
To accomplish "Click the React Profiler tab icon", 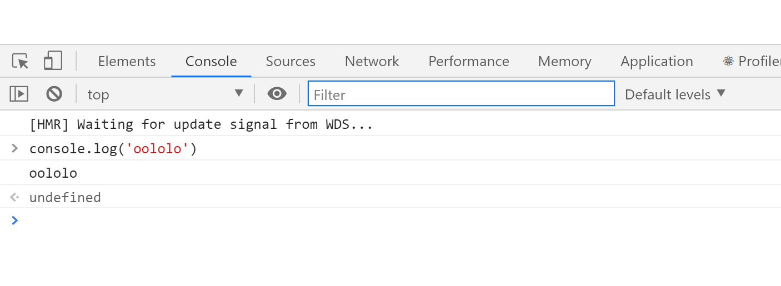I will click(728, 61).
